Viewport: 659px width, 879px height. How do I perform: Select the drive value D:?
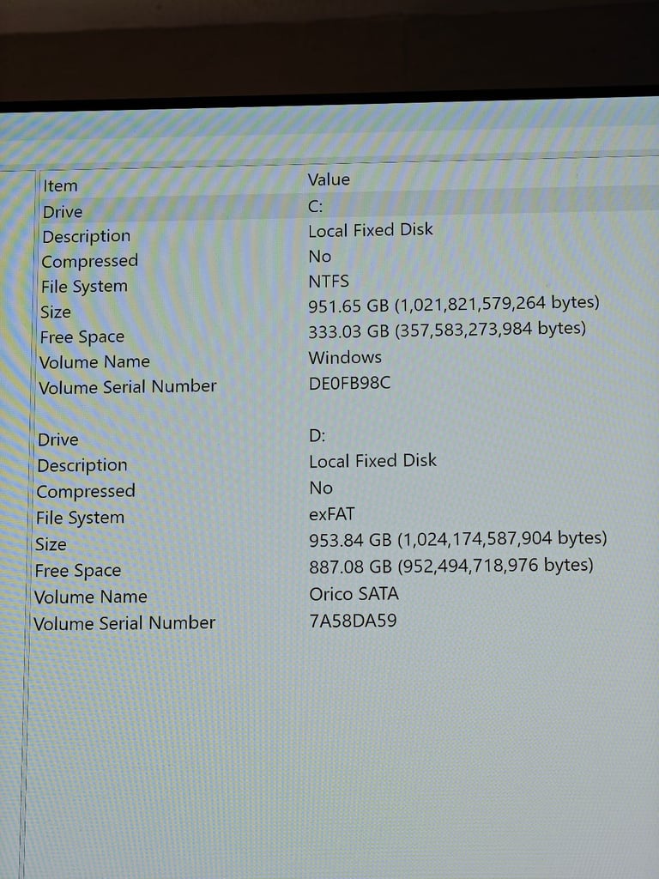coord(317,435)
